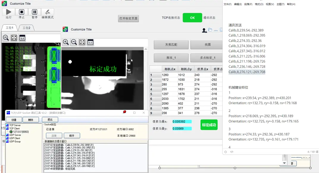
Task: Set calibration image view to 1:1 scale
Action: (x=90, y=42)
